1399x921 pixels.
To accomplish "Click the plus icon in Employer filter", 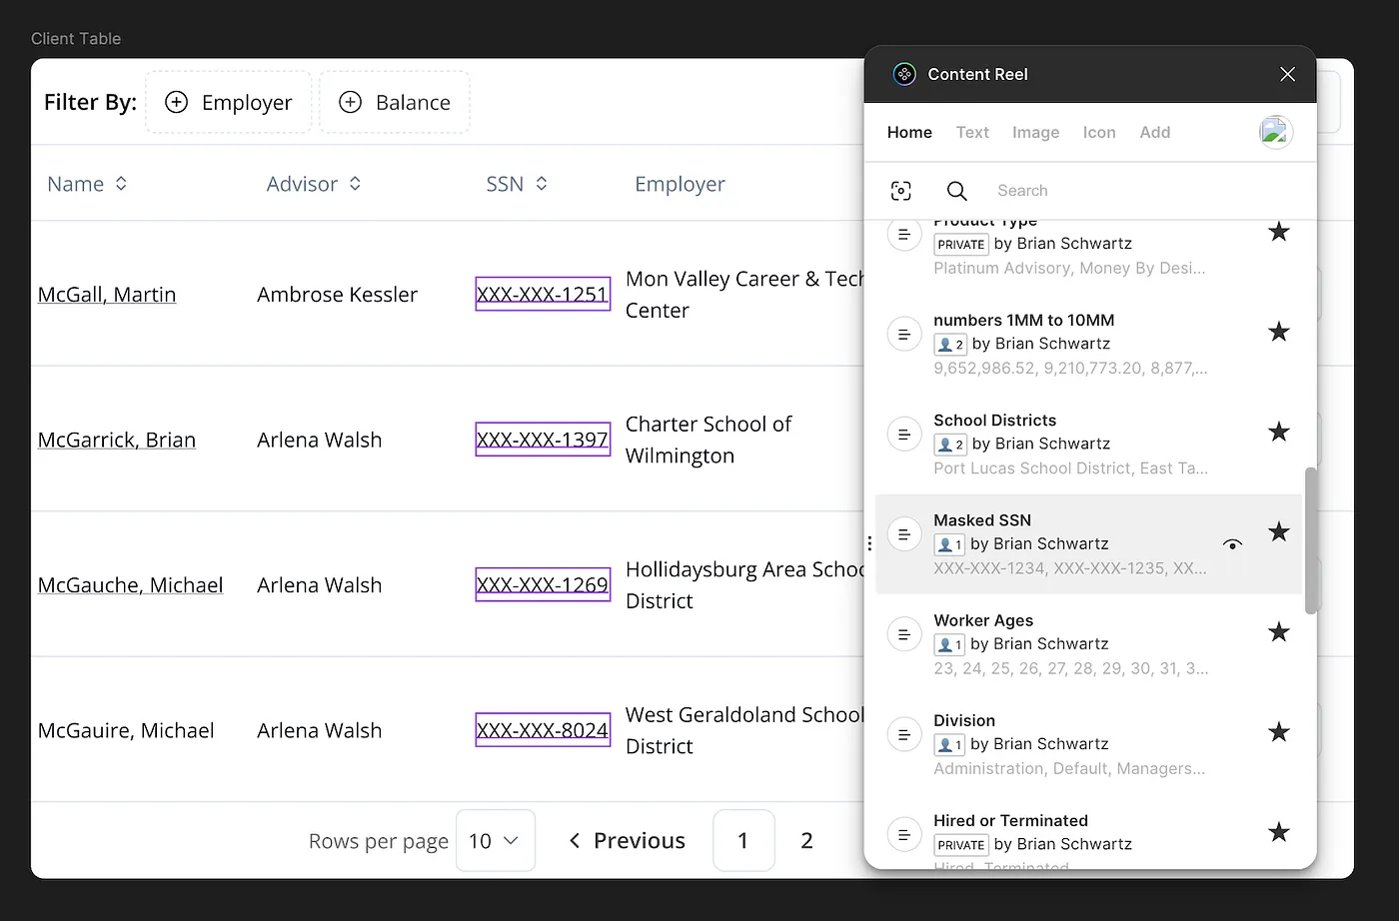I will click(176, 102).
